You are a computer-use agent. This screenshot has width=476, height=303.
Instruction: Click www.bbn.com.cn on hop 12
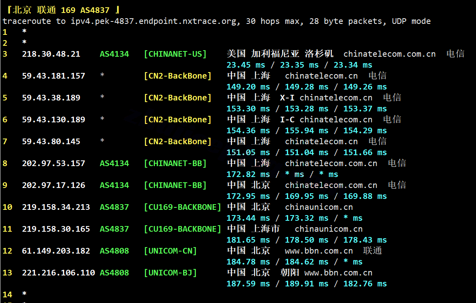pos(319,251)
